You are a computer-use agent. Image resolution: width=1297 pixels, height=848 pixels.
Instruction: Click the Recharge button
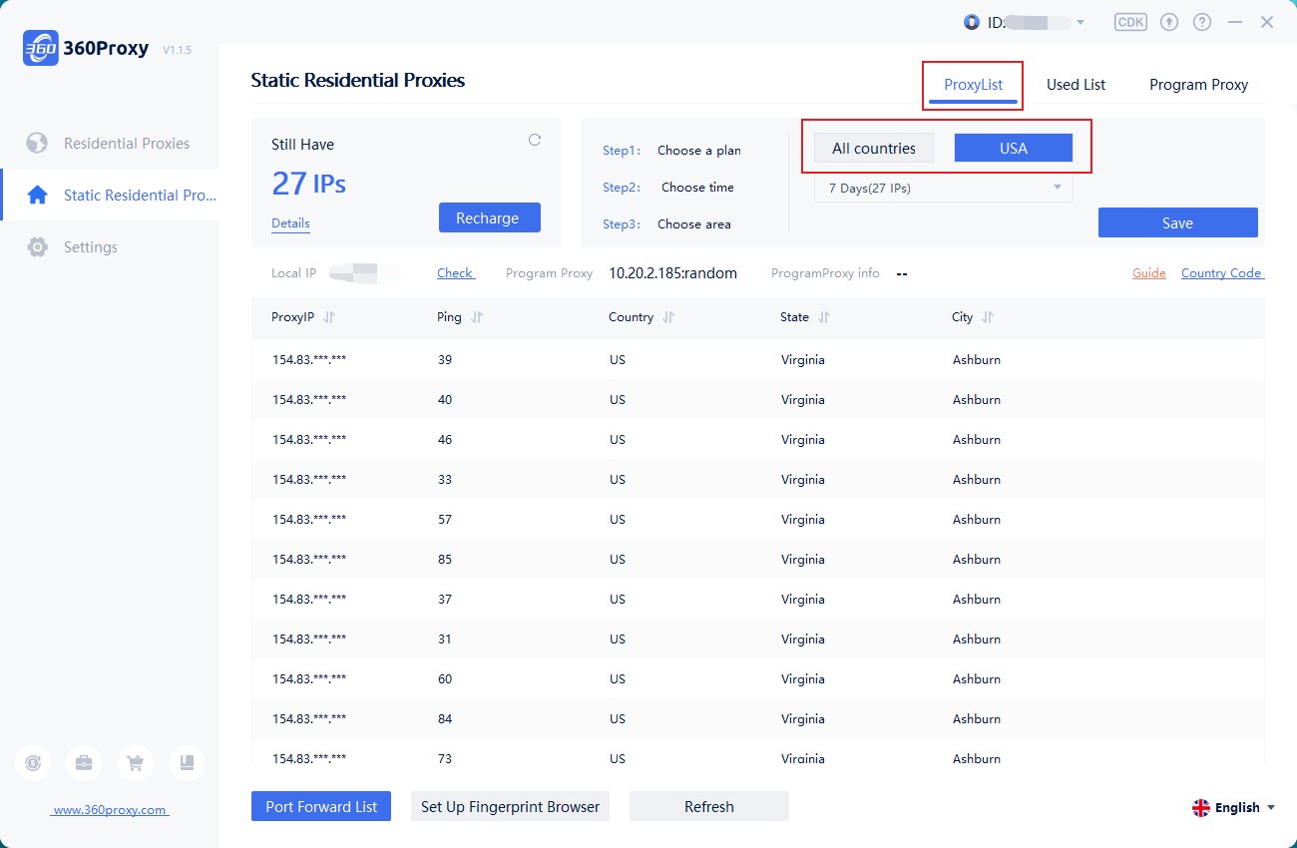coord(490,217)
